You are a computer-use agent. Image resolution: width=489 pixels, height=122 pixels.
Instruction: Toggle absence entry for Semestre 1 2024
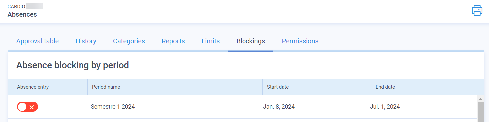click(27, 107)
